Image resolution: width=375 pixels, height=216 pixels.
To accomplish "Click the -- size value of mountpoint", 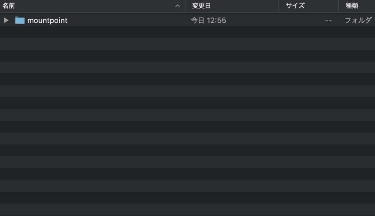I will point(328,21).
